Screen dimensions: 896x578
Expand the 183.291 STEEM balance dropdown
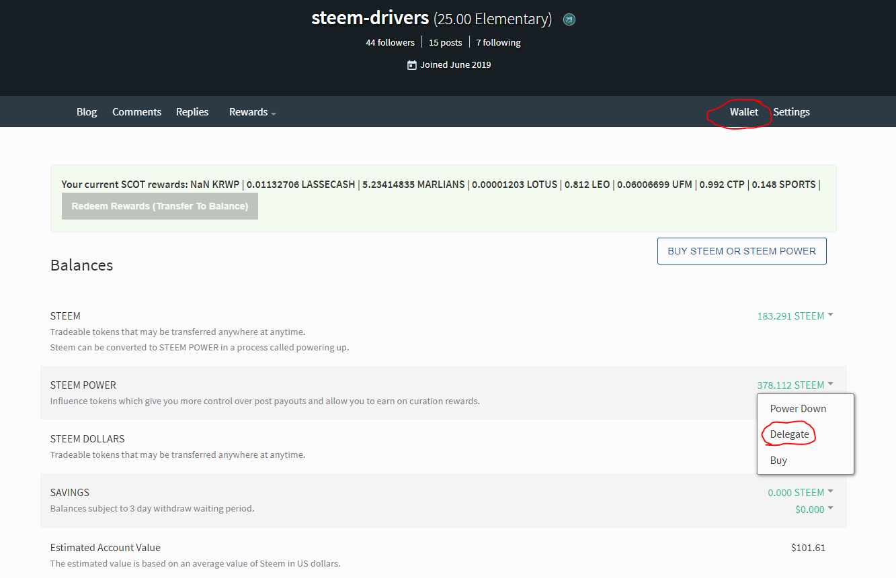(795, 316)
